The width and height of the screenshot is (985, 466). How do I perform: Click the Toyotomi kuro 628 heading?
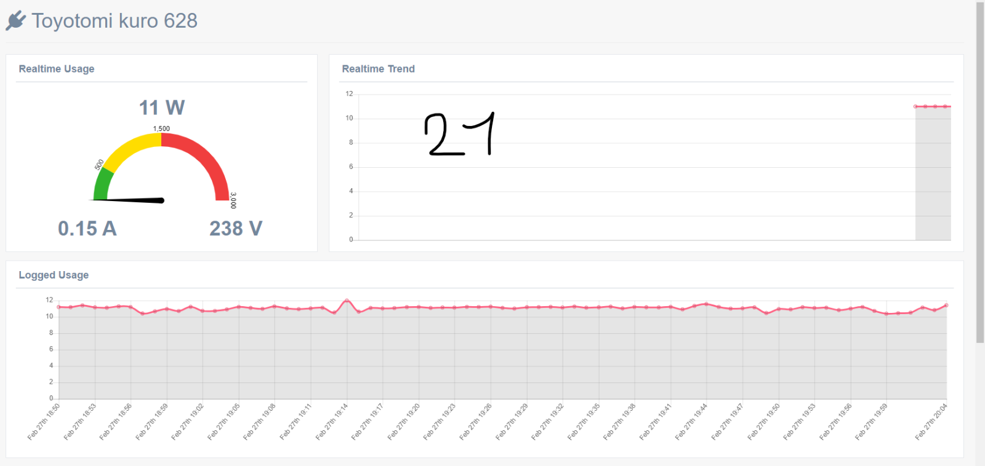(115, 21)
